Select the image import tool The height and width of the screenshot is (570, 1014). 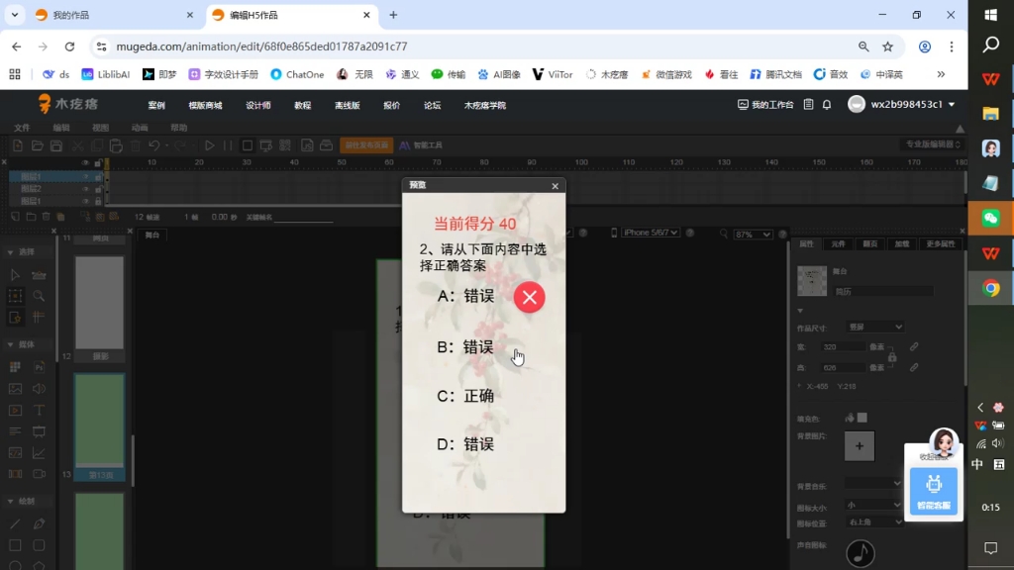[15, 388]
